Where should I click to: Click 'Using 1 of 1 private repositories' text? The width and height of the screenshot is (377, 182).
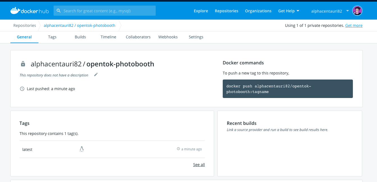[314, 25]
